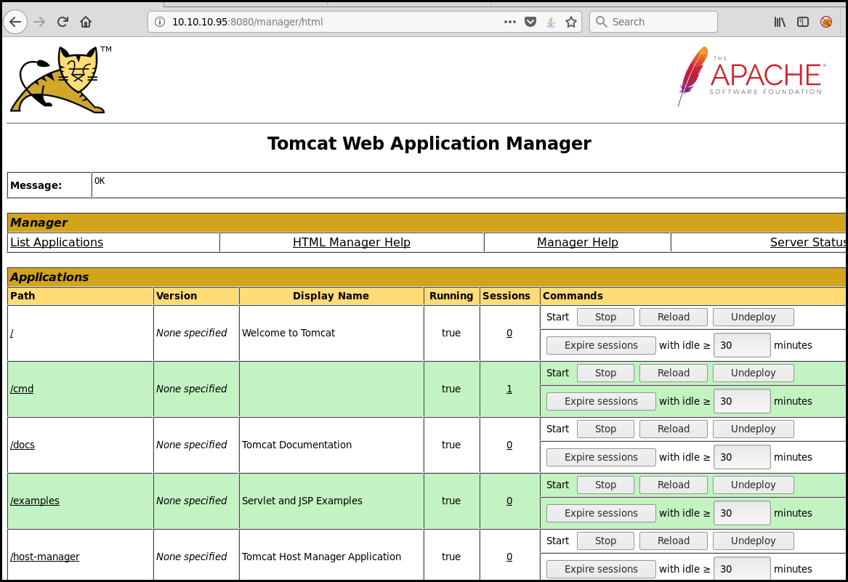
Task: Open the Server Status link
Action: tap(809, 243)
